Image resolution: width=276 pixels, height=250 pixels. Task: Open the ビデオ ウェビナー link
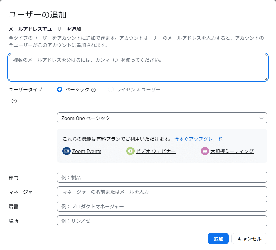click(x=156, y=151)
